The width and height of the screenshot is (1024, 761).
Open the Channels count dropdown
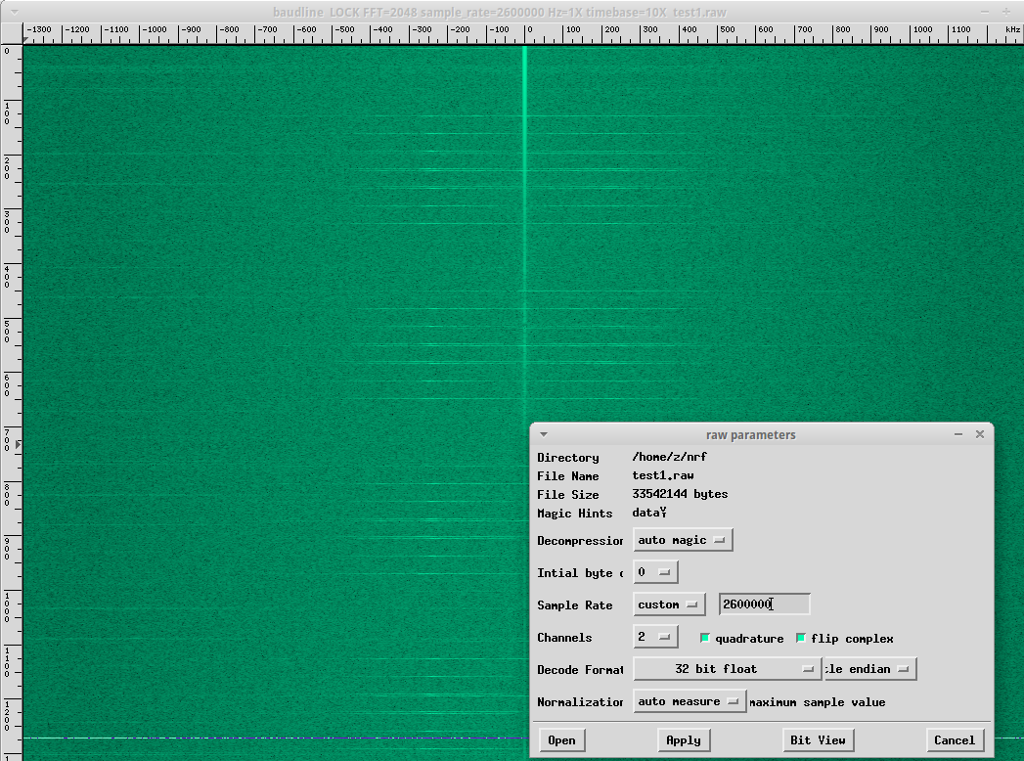pos(655,637)
